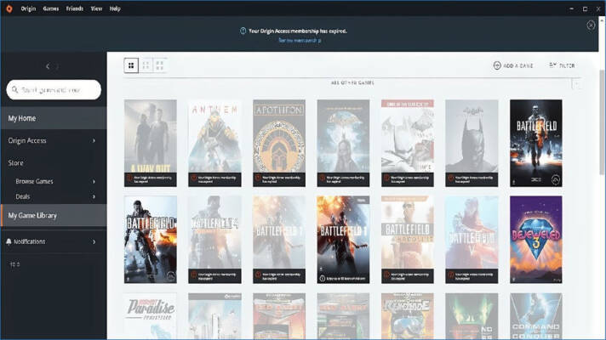Click the plus circle Add Game icon
Image resolution: width=606 pixels, height=340 pixels.
point(497,65)
